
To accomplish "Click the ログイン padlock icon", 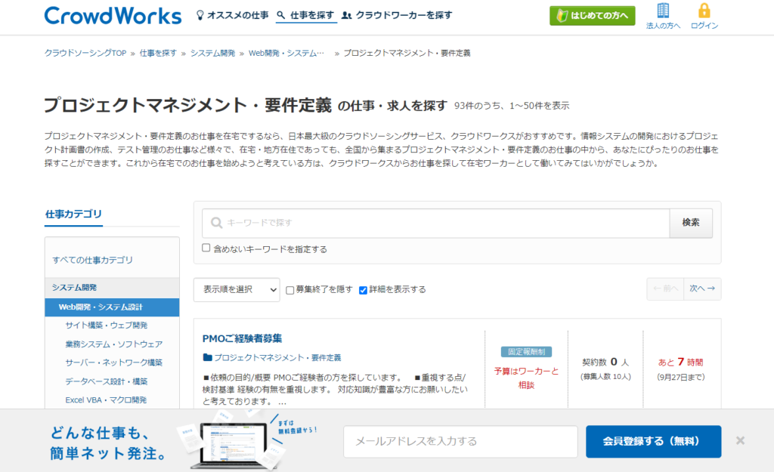I will pyautogui.click(x=704, y=11).
